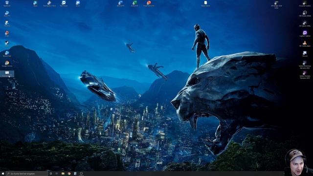Image resolution: width=313 pixels, height=176 pixels.
Task: Open File Explorer from the taskbar
Action: [x=63, y=174]
